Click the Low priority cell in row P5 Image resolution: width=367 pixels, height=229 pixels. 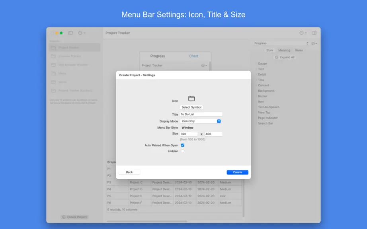[x=230, y=196]
